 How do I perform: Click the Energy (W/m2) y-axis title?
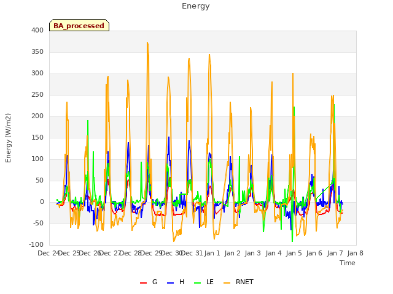8,138
